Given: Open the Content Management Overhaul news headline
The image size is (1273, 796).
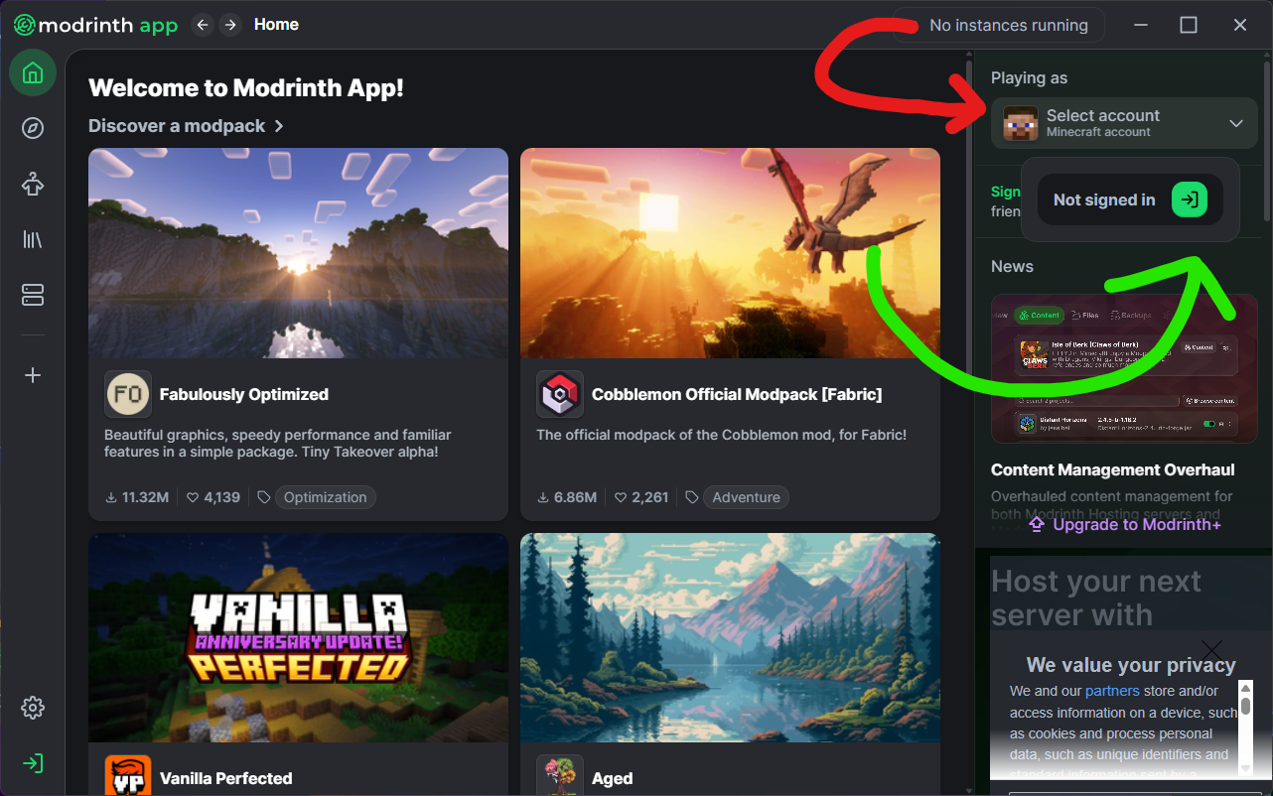Looking at the screenshot, I should click(1113, 469).
